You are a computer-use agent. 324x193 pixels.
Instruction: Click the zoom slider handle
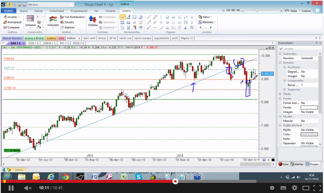[257, 10]
